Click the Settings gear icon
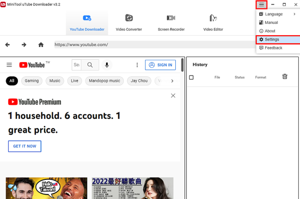The height and width of the screenshot is (199, 300). (261, 40)
